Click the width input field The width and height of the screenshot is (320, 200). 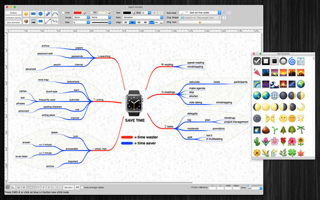pos(228,189)
